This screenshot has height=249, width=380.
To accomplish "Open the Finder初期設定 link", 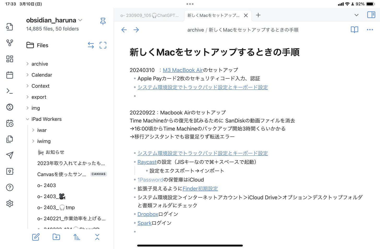I will [x=200, y=189].
